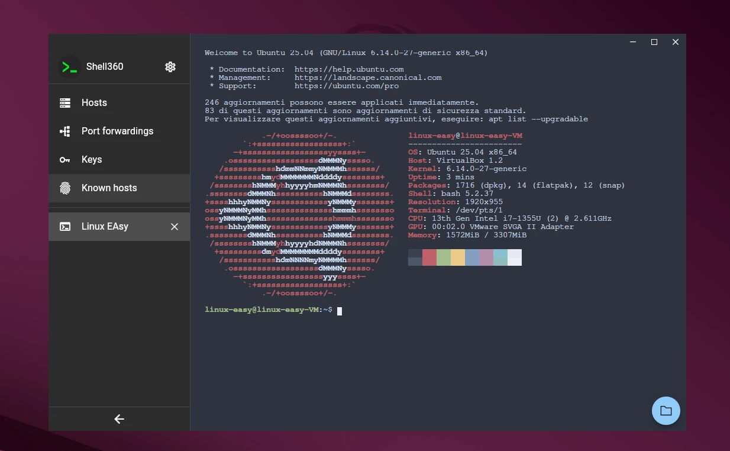The image size is (730, 451).
Task: Click the red color swatch in neofetch palette
Action: pos(430,257)
